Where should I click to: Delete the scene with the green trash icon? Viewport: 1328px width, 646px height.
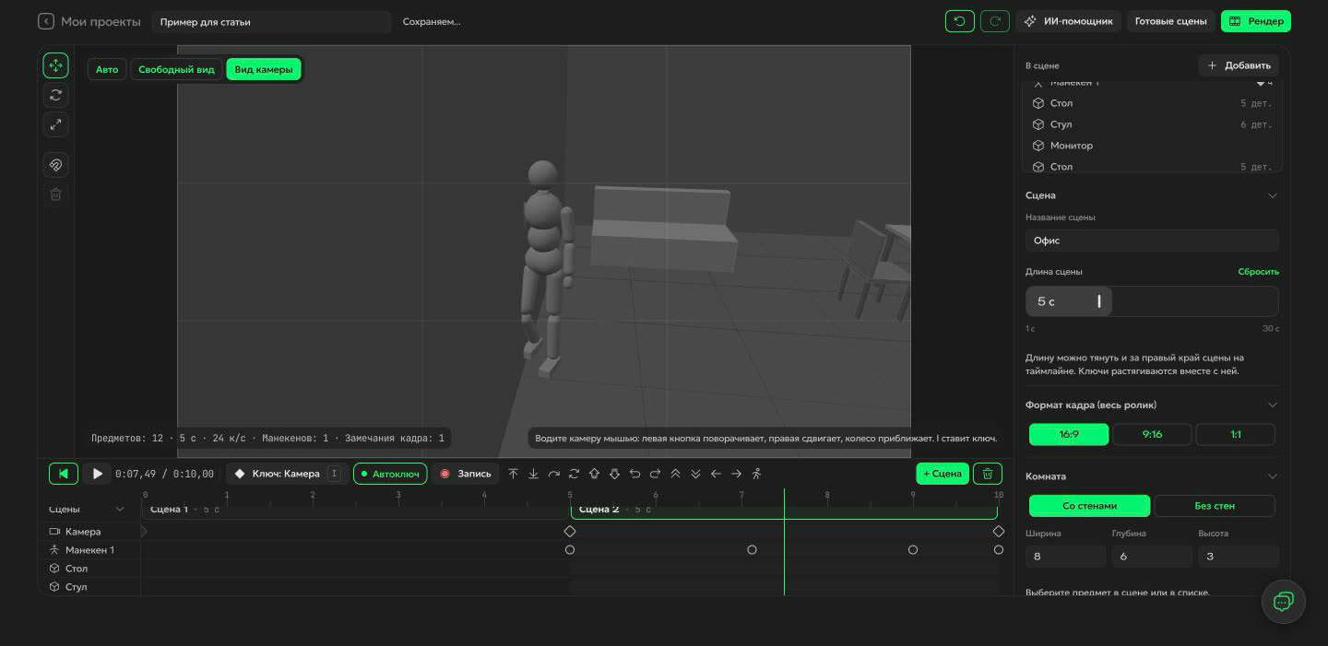(x=988, y=474)
